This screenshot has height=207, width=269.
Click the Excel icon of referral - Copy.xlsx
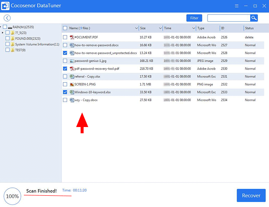(x=72, y=77)
